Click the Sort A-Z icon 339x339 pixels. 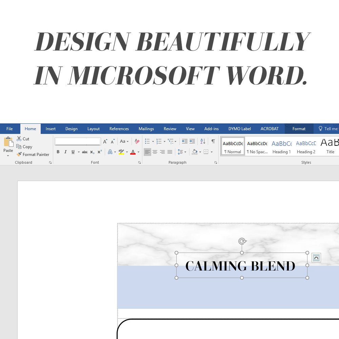coord(203,141)
